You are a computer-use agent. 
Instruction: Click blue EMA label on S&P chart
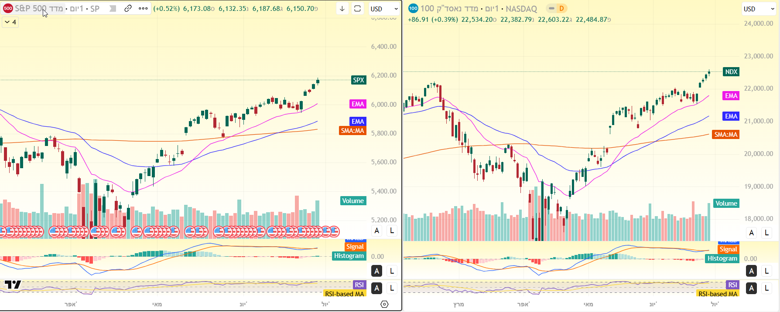click(358, 121)
